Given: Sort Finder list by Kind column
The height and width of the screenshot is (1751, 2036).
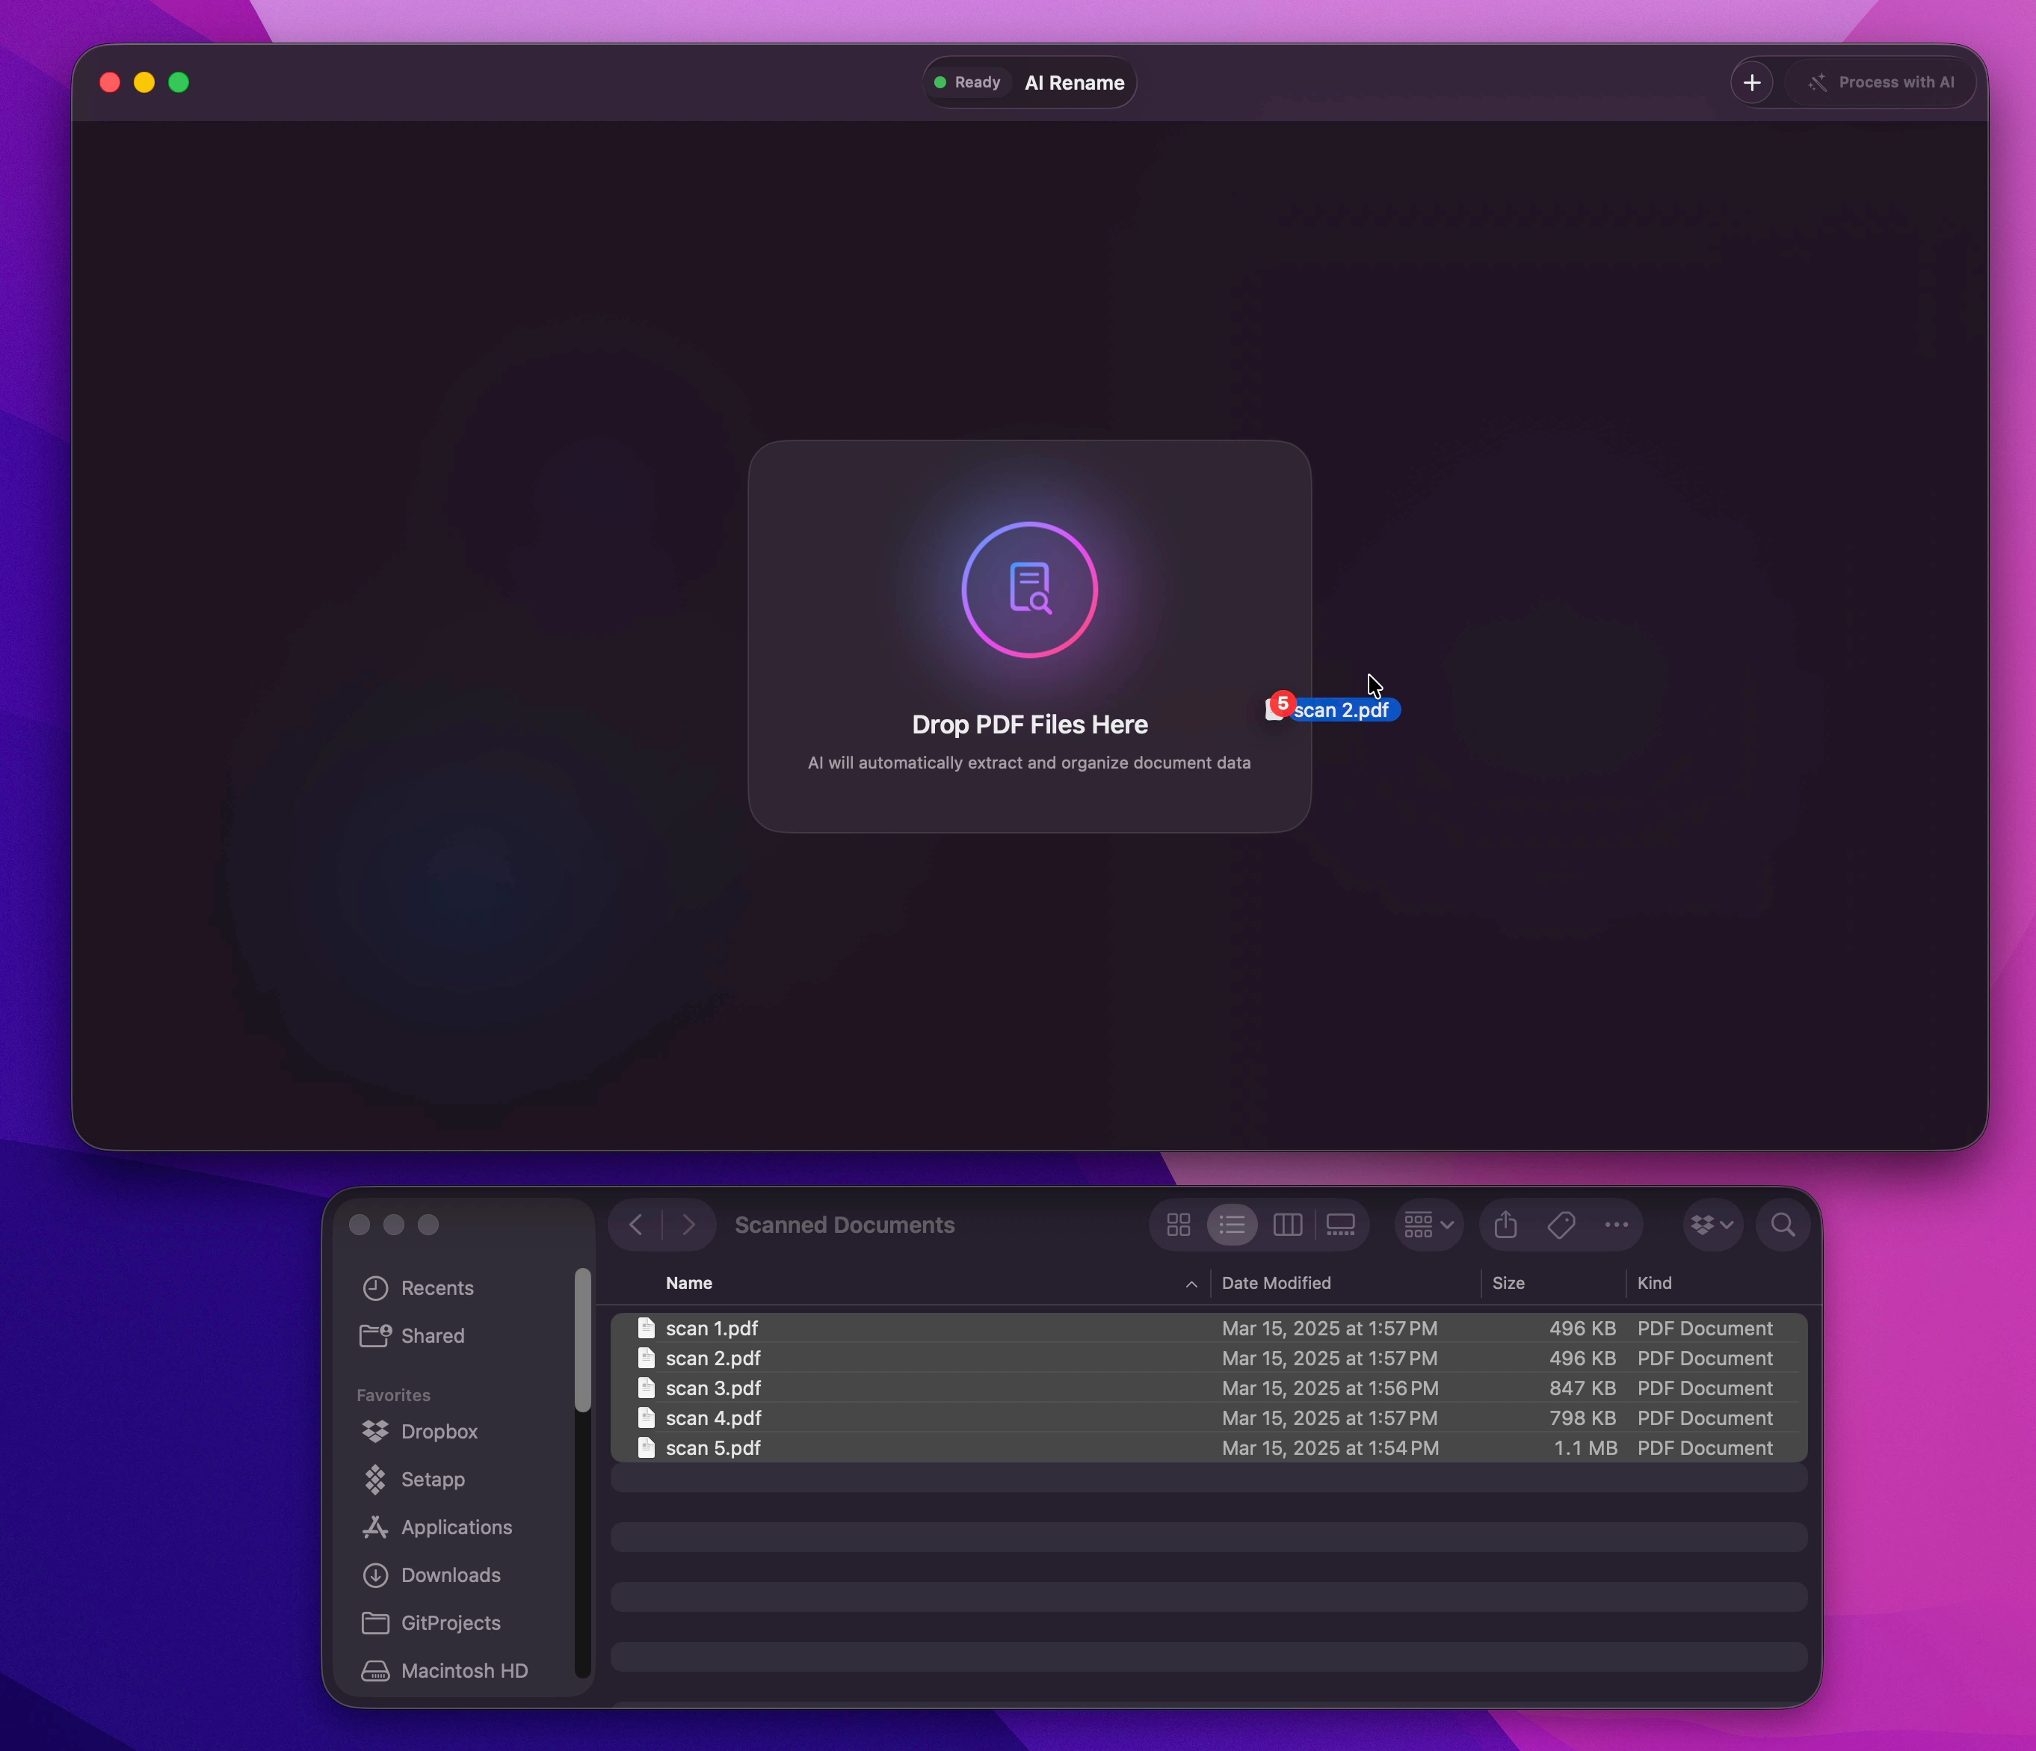Looking at the screenshot, I should (1654, 1283).
